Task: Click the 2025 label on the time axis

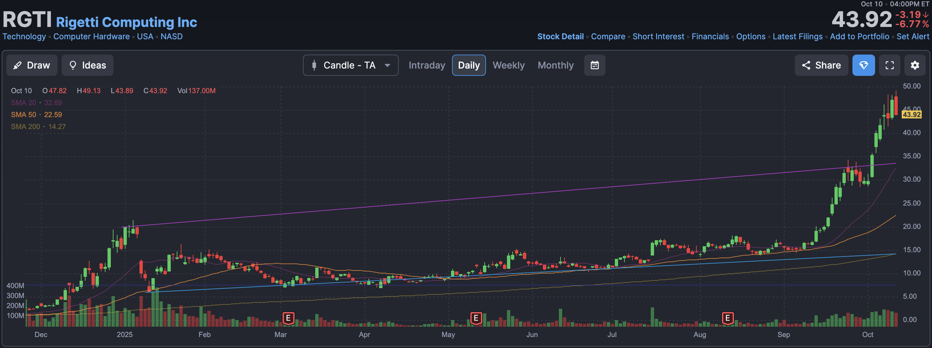Action: (x=124, y=335)
